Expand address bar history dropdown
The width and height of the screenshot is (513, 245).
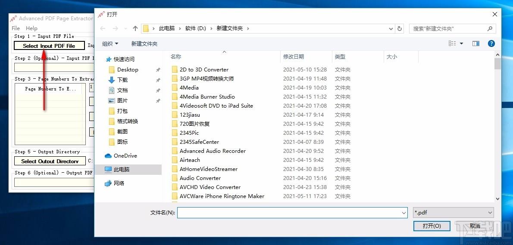[391, 28]
